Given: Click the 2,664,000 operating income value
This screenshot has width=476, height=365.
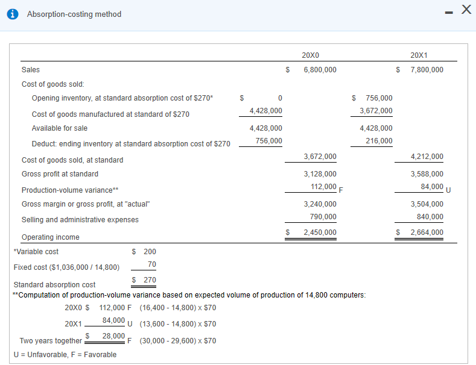Looking at the screenshot, I should pyautogui.click(x=427, y=232).
